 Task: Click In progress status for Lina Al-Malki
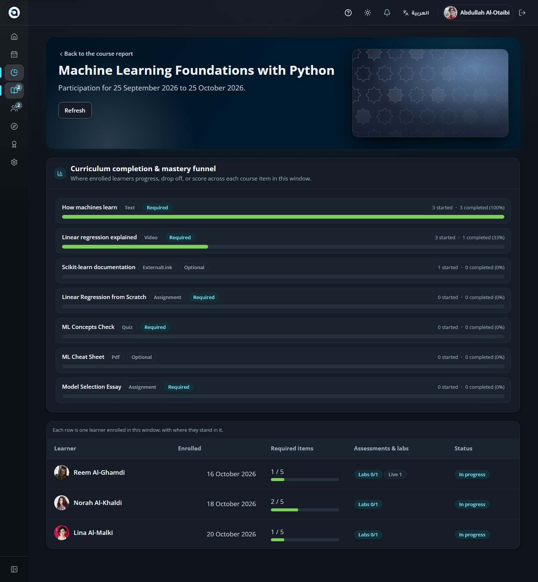(x=472, y=535)
